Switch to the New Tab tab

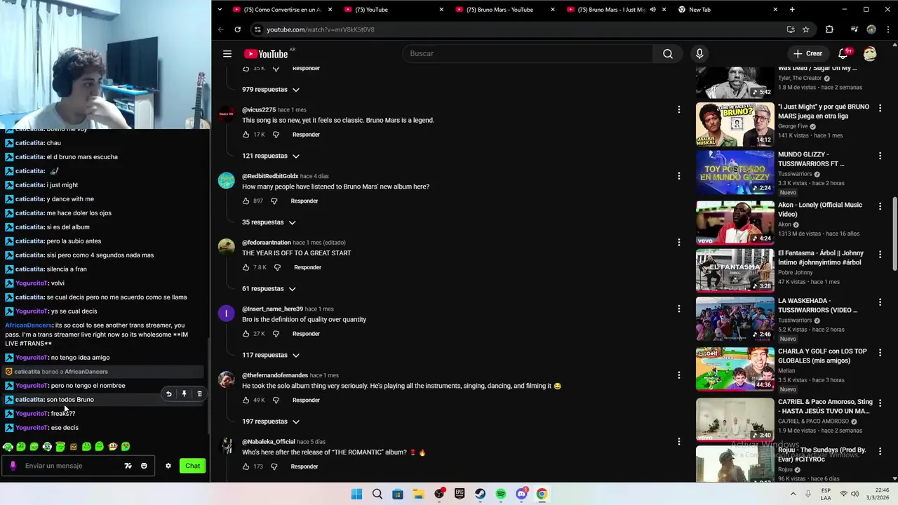tap(727, 10)
